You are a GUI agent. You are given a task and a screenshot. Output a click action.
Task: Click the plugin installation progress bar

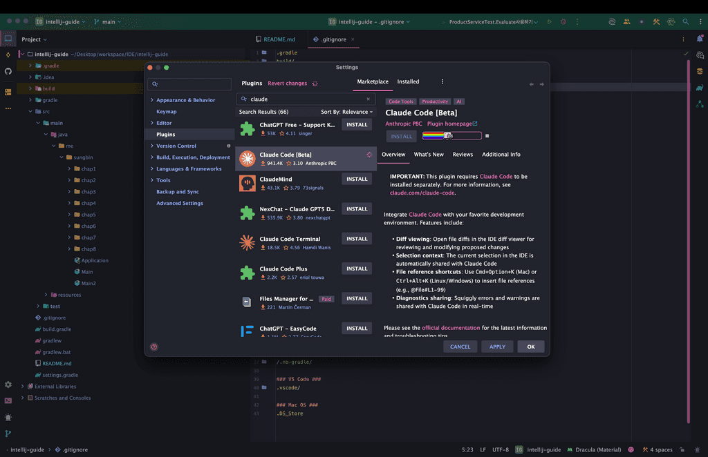451,136
